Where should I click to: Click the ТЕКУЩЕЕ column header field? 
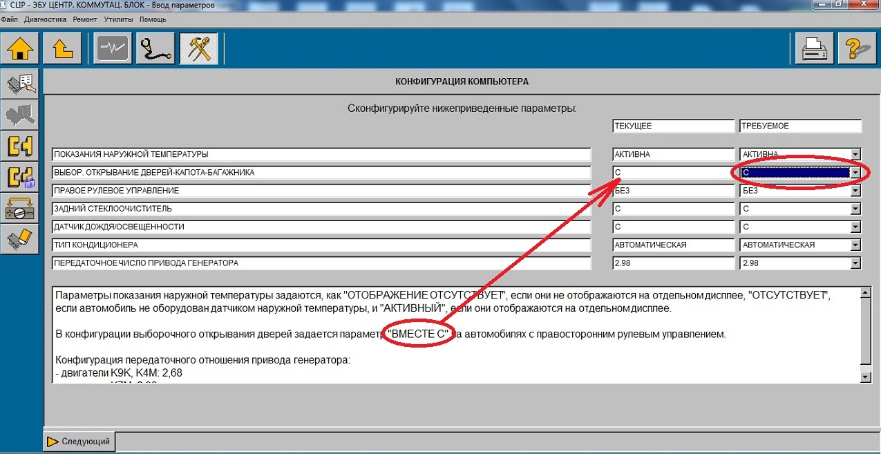673,126
